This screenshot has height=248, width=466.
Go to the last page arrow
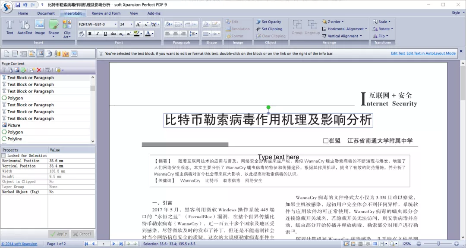click(x=121, y=244)
